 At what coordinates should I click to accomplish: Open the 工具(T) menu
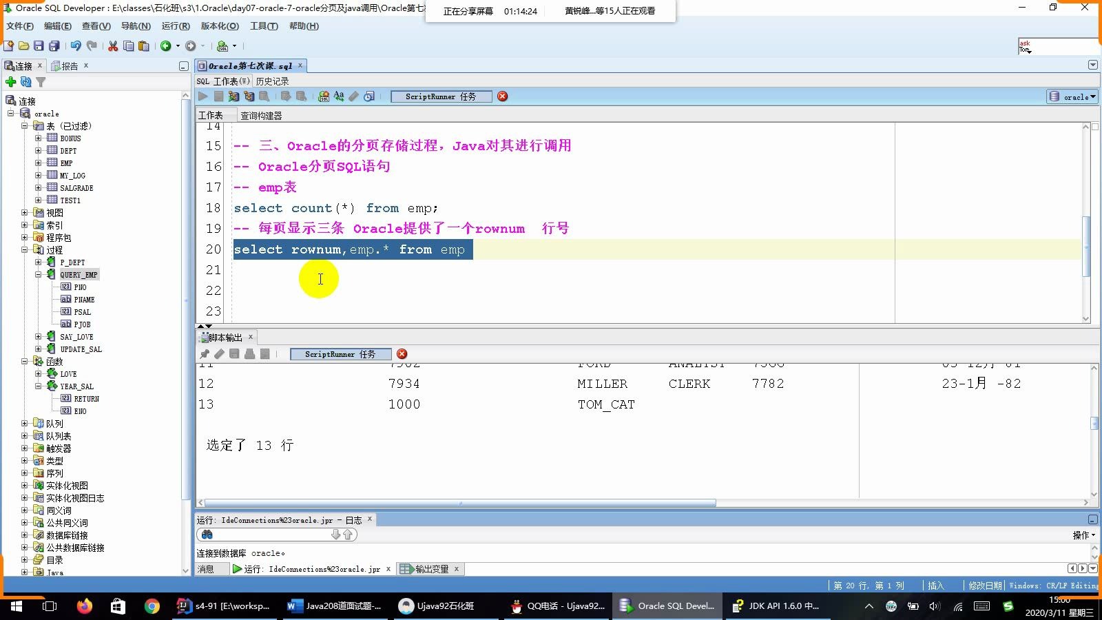tap(264, 26)
